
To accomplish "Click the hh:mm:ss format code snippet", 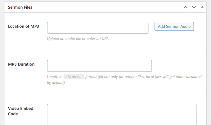I will [x=74, y=77].
